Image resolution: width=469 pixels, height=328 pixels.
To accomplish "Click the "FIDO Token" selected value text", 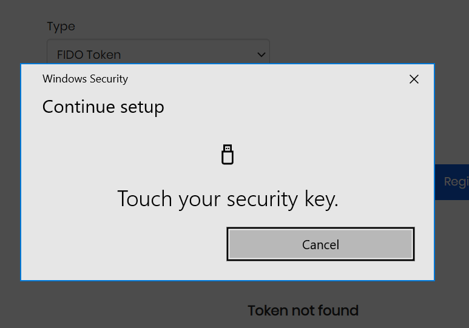I will (x=89, y=55).
